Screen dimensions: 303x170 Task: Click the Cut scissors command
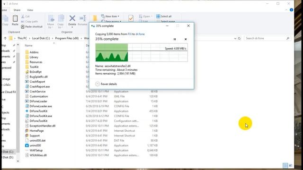(x=26, y=17)
